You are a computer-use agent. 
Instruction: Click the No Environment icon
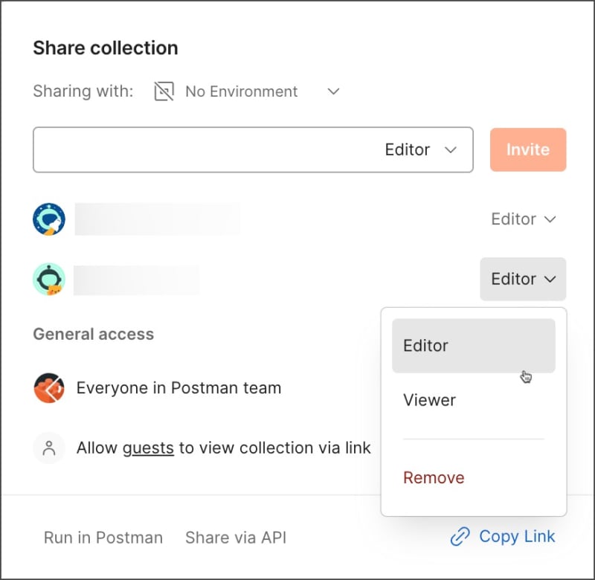click(164, 91)
